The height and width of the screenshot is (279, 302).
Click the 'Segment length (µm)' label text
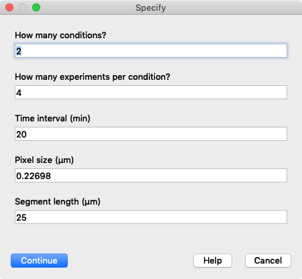(x=58, y=202)
